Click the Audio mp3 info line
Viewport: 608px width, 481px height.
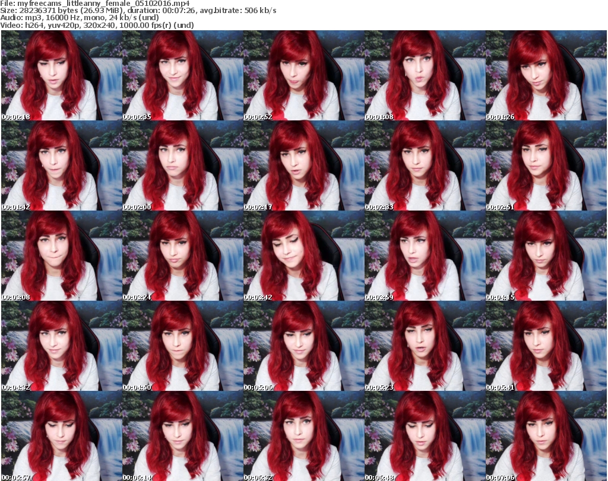coord(80,18)
